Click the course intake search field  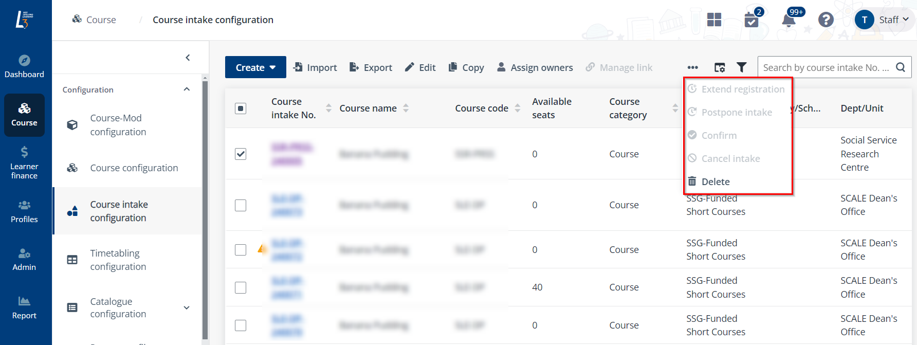[826, 67]
